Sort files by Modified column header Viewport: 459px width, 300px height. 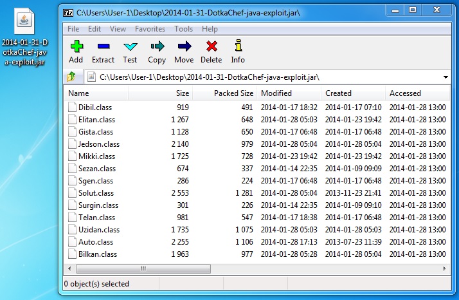tap(289, 93)
